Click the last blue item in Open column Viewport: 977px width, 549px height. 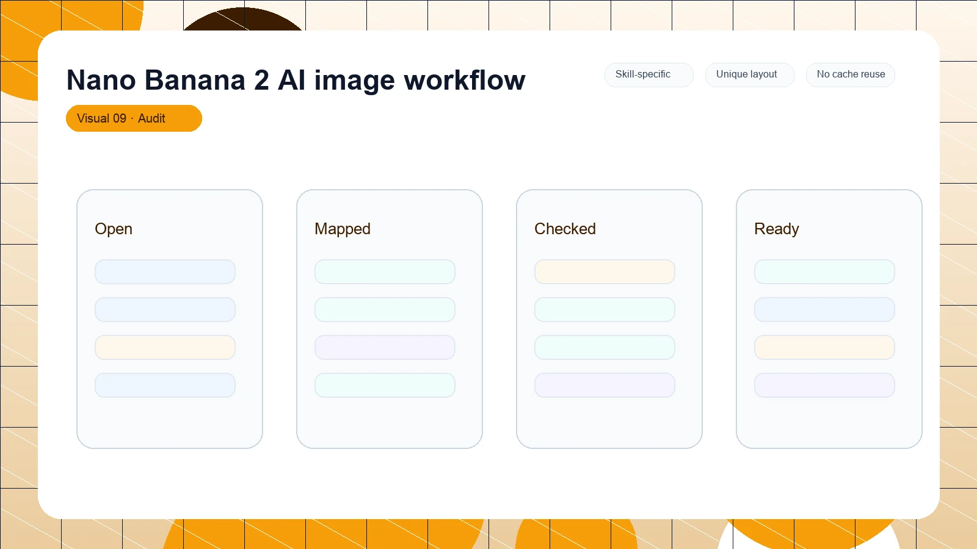[x=165, y=385]
